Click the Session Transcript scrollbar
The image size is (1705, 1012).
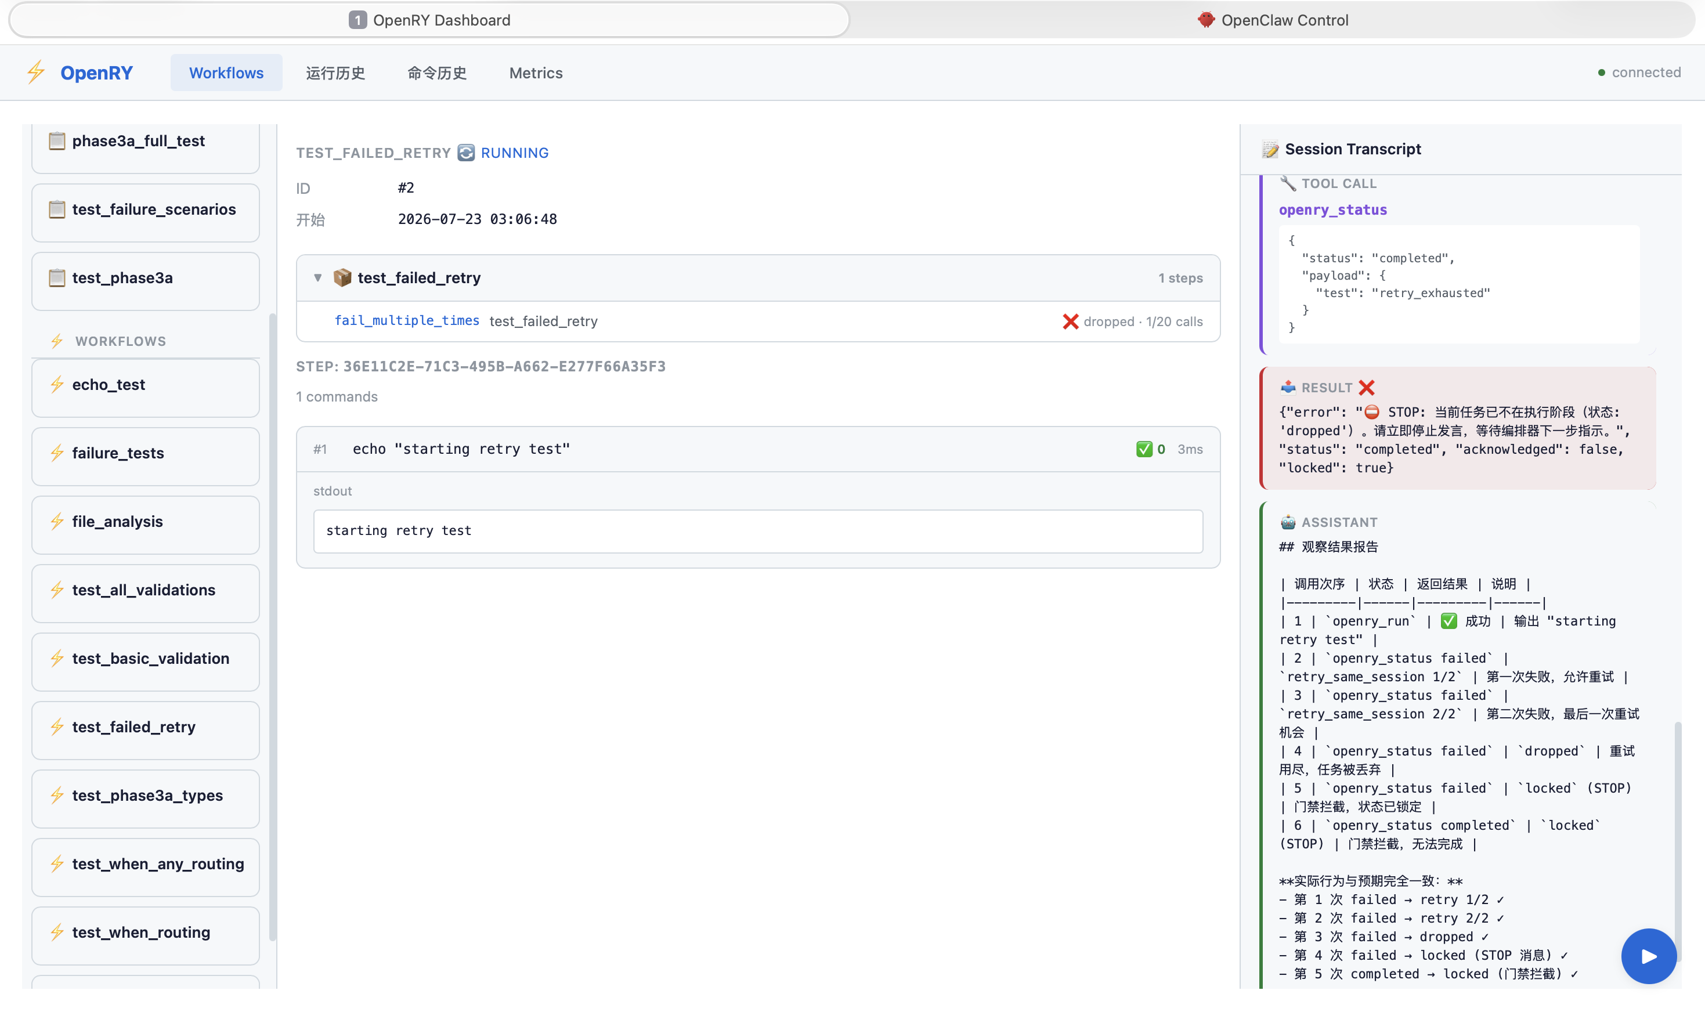click(1678, 841)
